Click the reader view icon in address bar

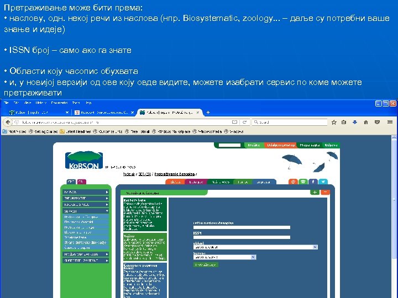point(234,122)
